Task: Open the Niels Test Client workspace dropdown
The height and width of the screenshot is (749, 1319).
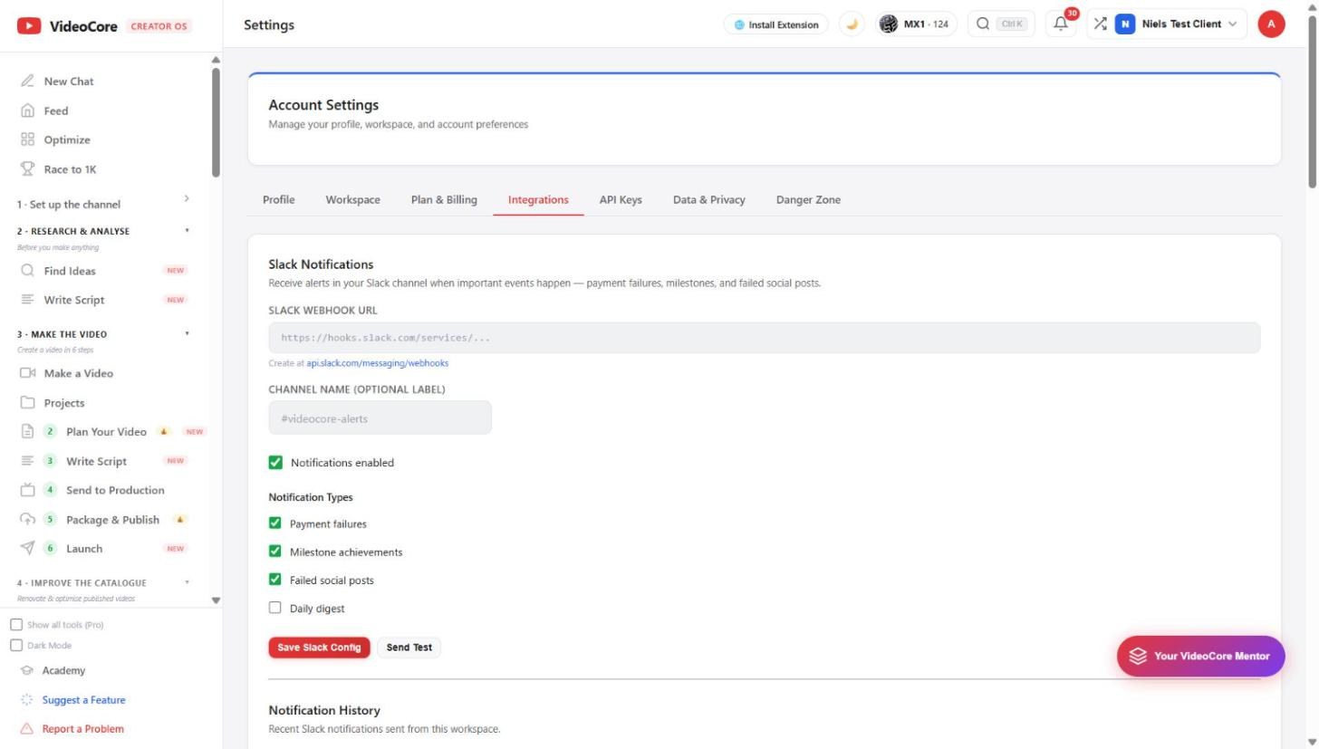Action: [1179, 24]
